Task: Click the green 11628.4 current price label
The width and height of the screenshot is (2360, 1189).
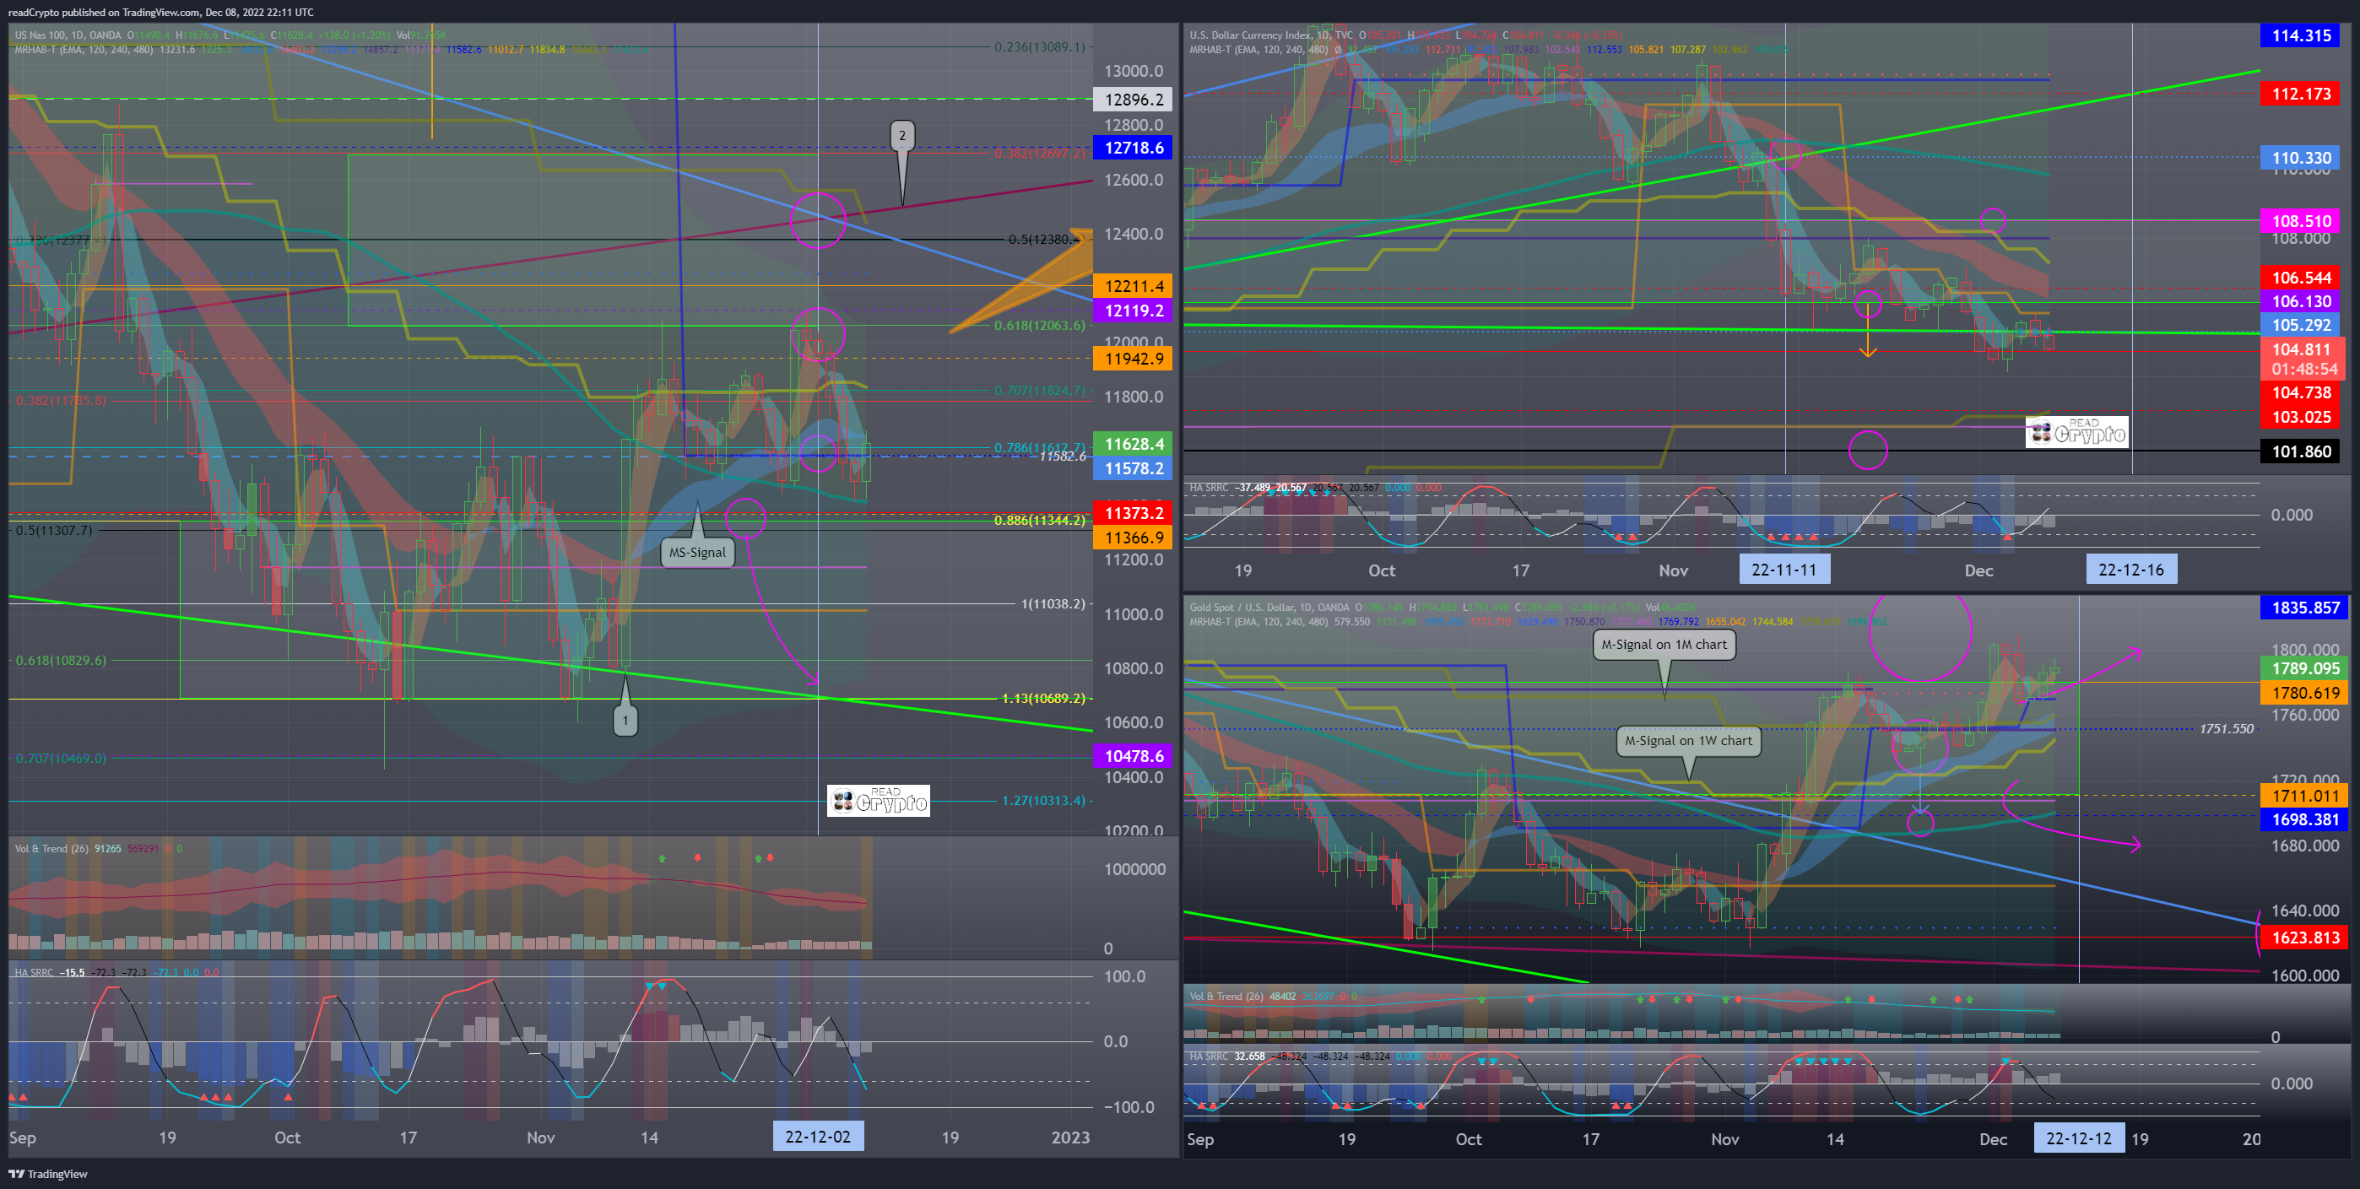Action: coord(1133,444)
